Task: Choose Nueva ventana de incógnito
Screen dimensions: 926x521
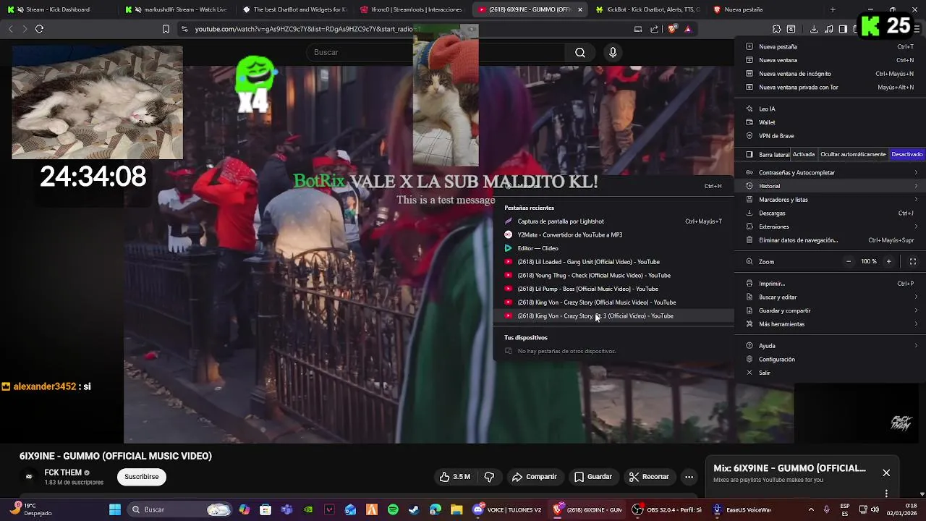Action: point(831,74)
